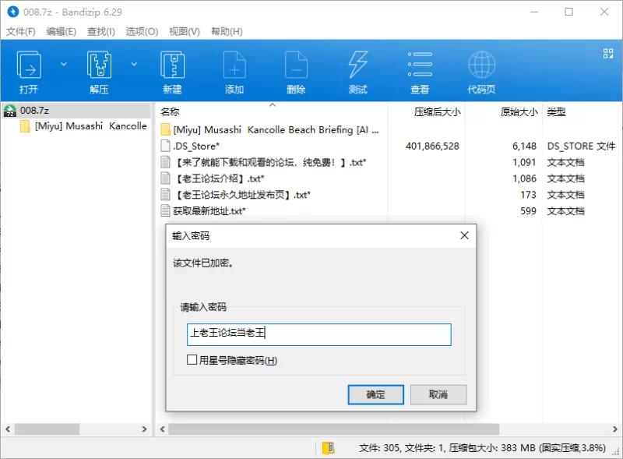The image size is (623, 459).
Task: Click right scroll arrow in tree pane
Action: pyautogui.click(x=144, y=429)
